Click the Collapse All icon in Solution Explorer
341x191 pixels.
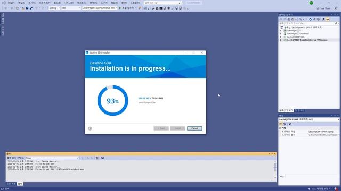314,19
